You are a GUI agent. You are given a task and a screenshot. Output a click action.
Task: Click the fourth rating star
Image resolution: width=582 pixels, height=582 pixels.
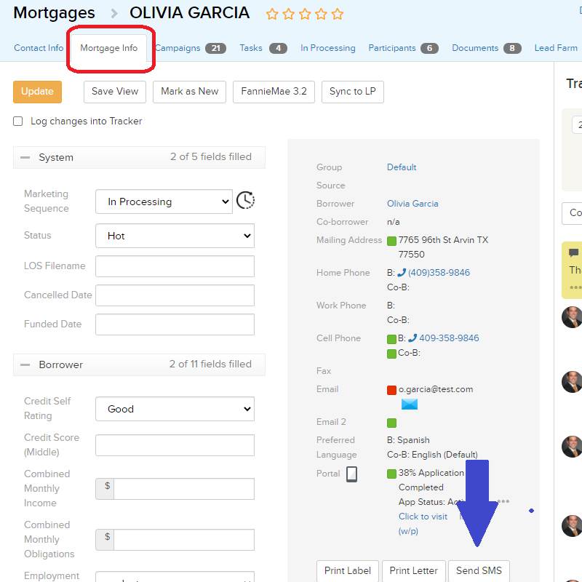coord(321,14)
